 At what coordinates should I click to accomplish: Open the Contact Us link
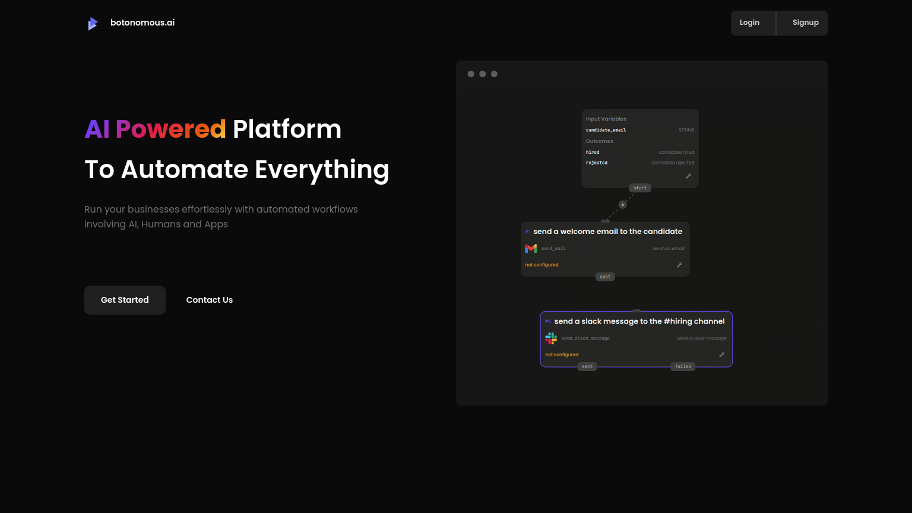(x=209, y=300)
